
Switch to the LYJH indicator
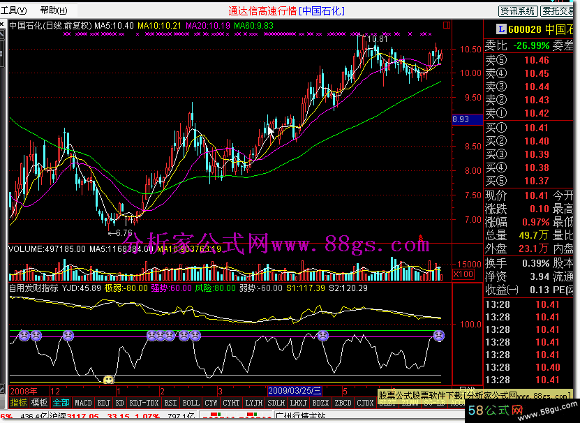click(254, 403)
